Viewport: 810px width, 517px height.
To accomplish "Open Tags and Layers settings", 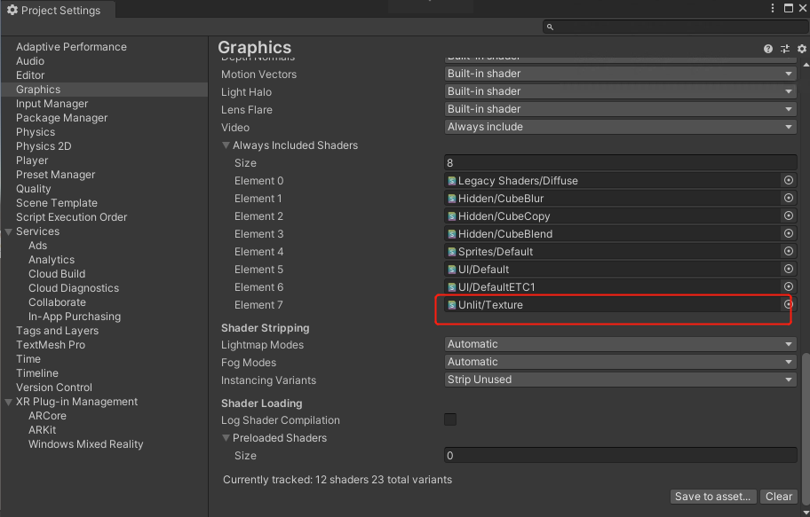I will (x=57, y=331).
